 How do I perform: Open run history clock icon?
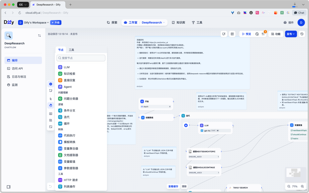click(x=257, y=34)
